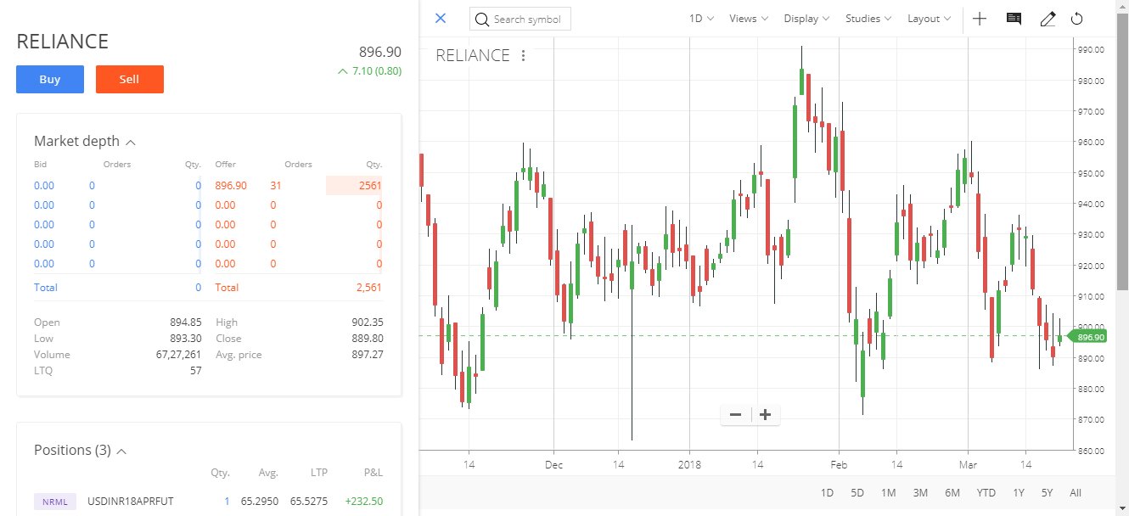Zoom out the chart with minus button
The width and height of the screenshot is (1129, 516).
[735, 415]
